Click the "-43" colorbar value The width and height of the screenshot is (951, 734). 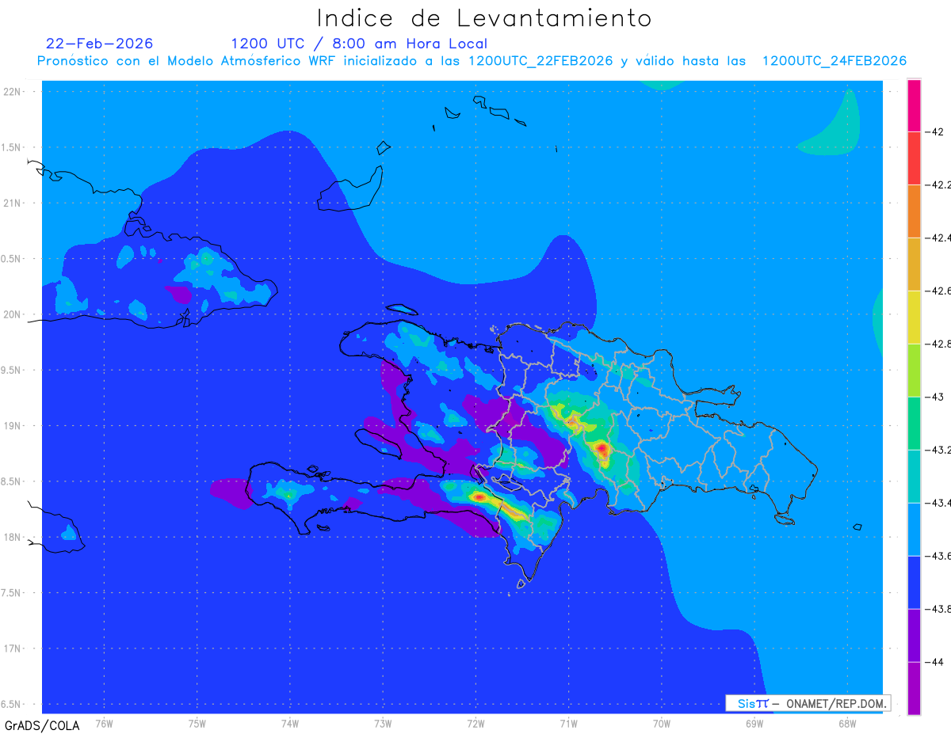[936, 397]
